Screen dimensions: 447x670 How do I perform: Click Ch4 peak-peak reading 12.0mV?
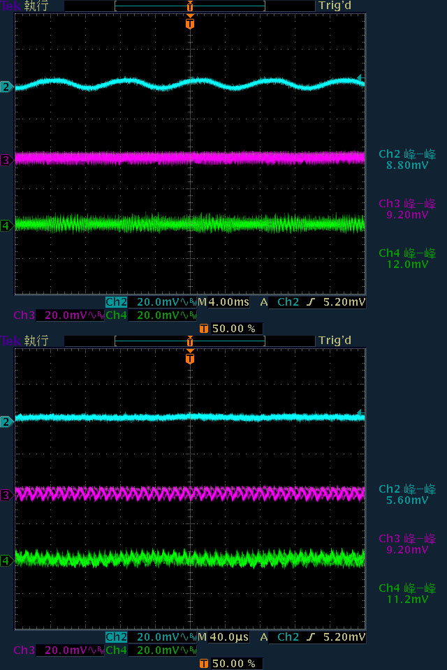pyautogui.click(x=407, y=265)
